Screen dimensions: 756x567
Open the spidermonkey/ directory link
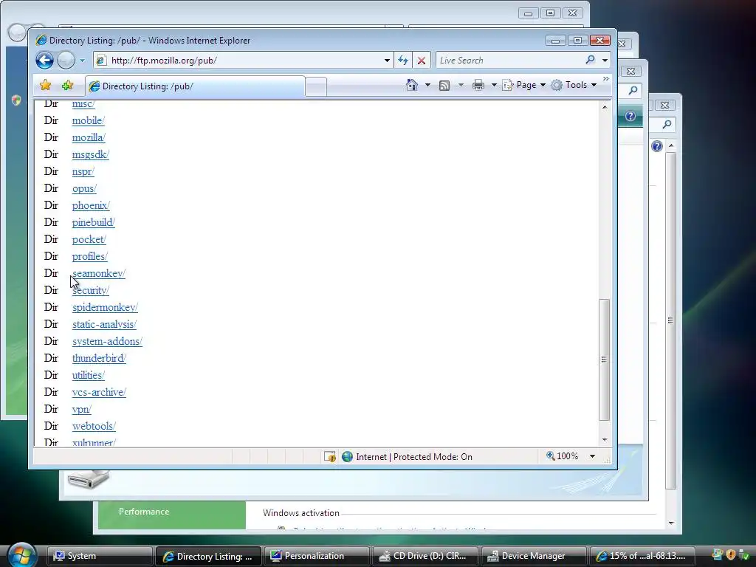105,307
